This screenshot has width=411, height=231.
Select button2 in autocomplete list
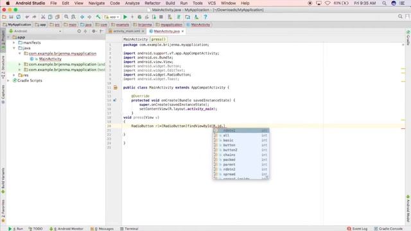pos(241,150)
